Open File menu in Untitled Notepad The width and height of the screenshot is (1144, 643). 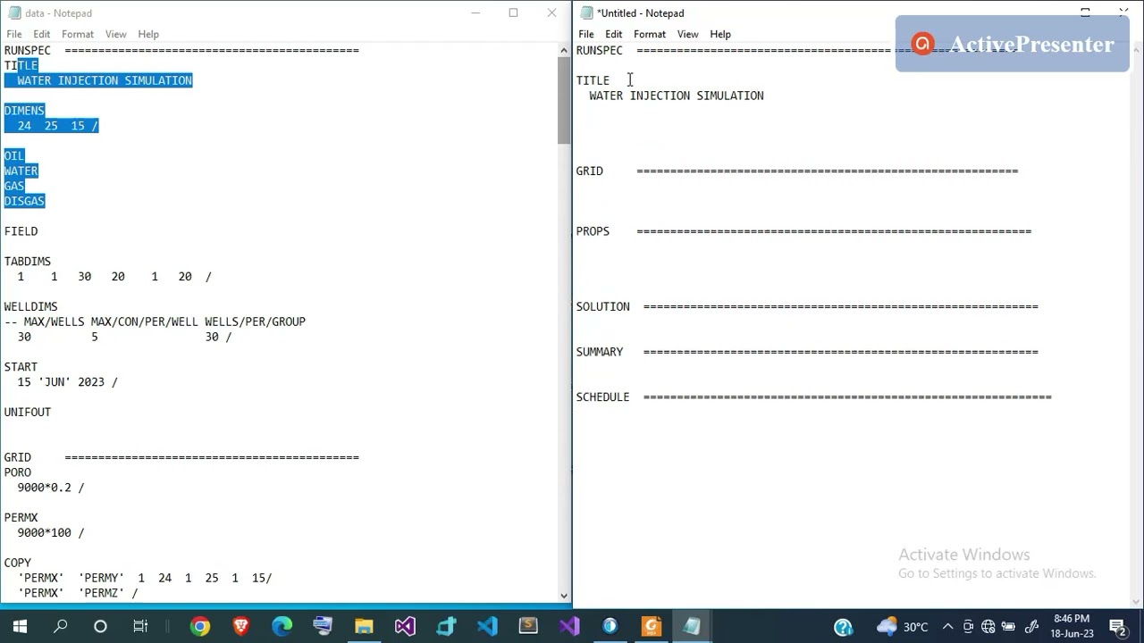(x=586, y=34)
